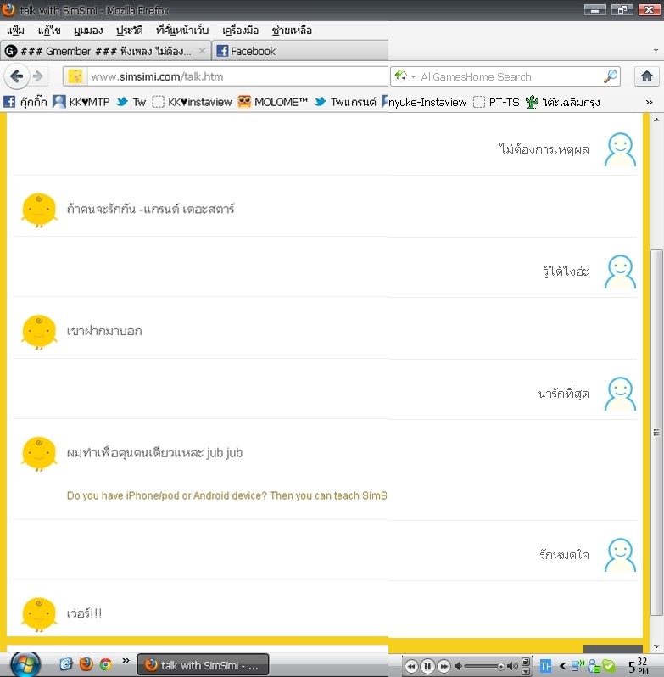Click next track in taskbar player
Image resolution: width=664 pixels, height=677 pixels.
pyautogui.click(x=444, y=667)
